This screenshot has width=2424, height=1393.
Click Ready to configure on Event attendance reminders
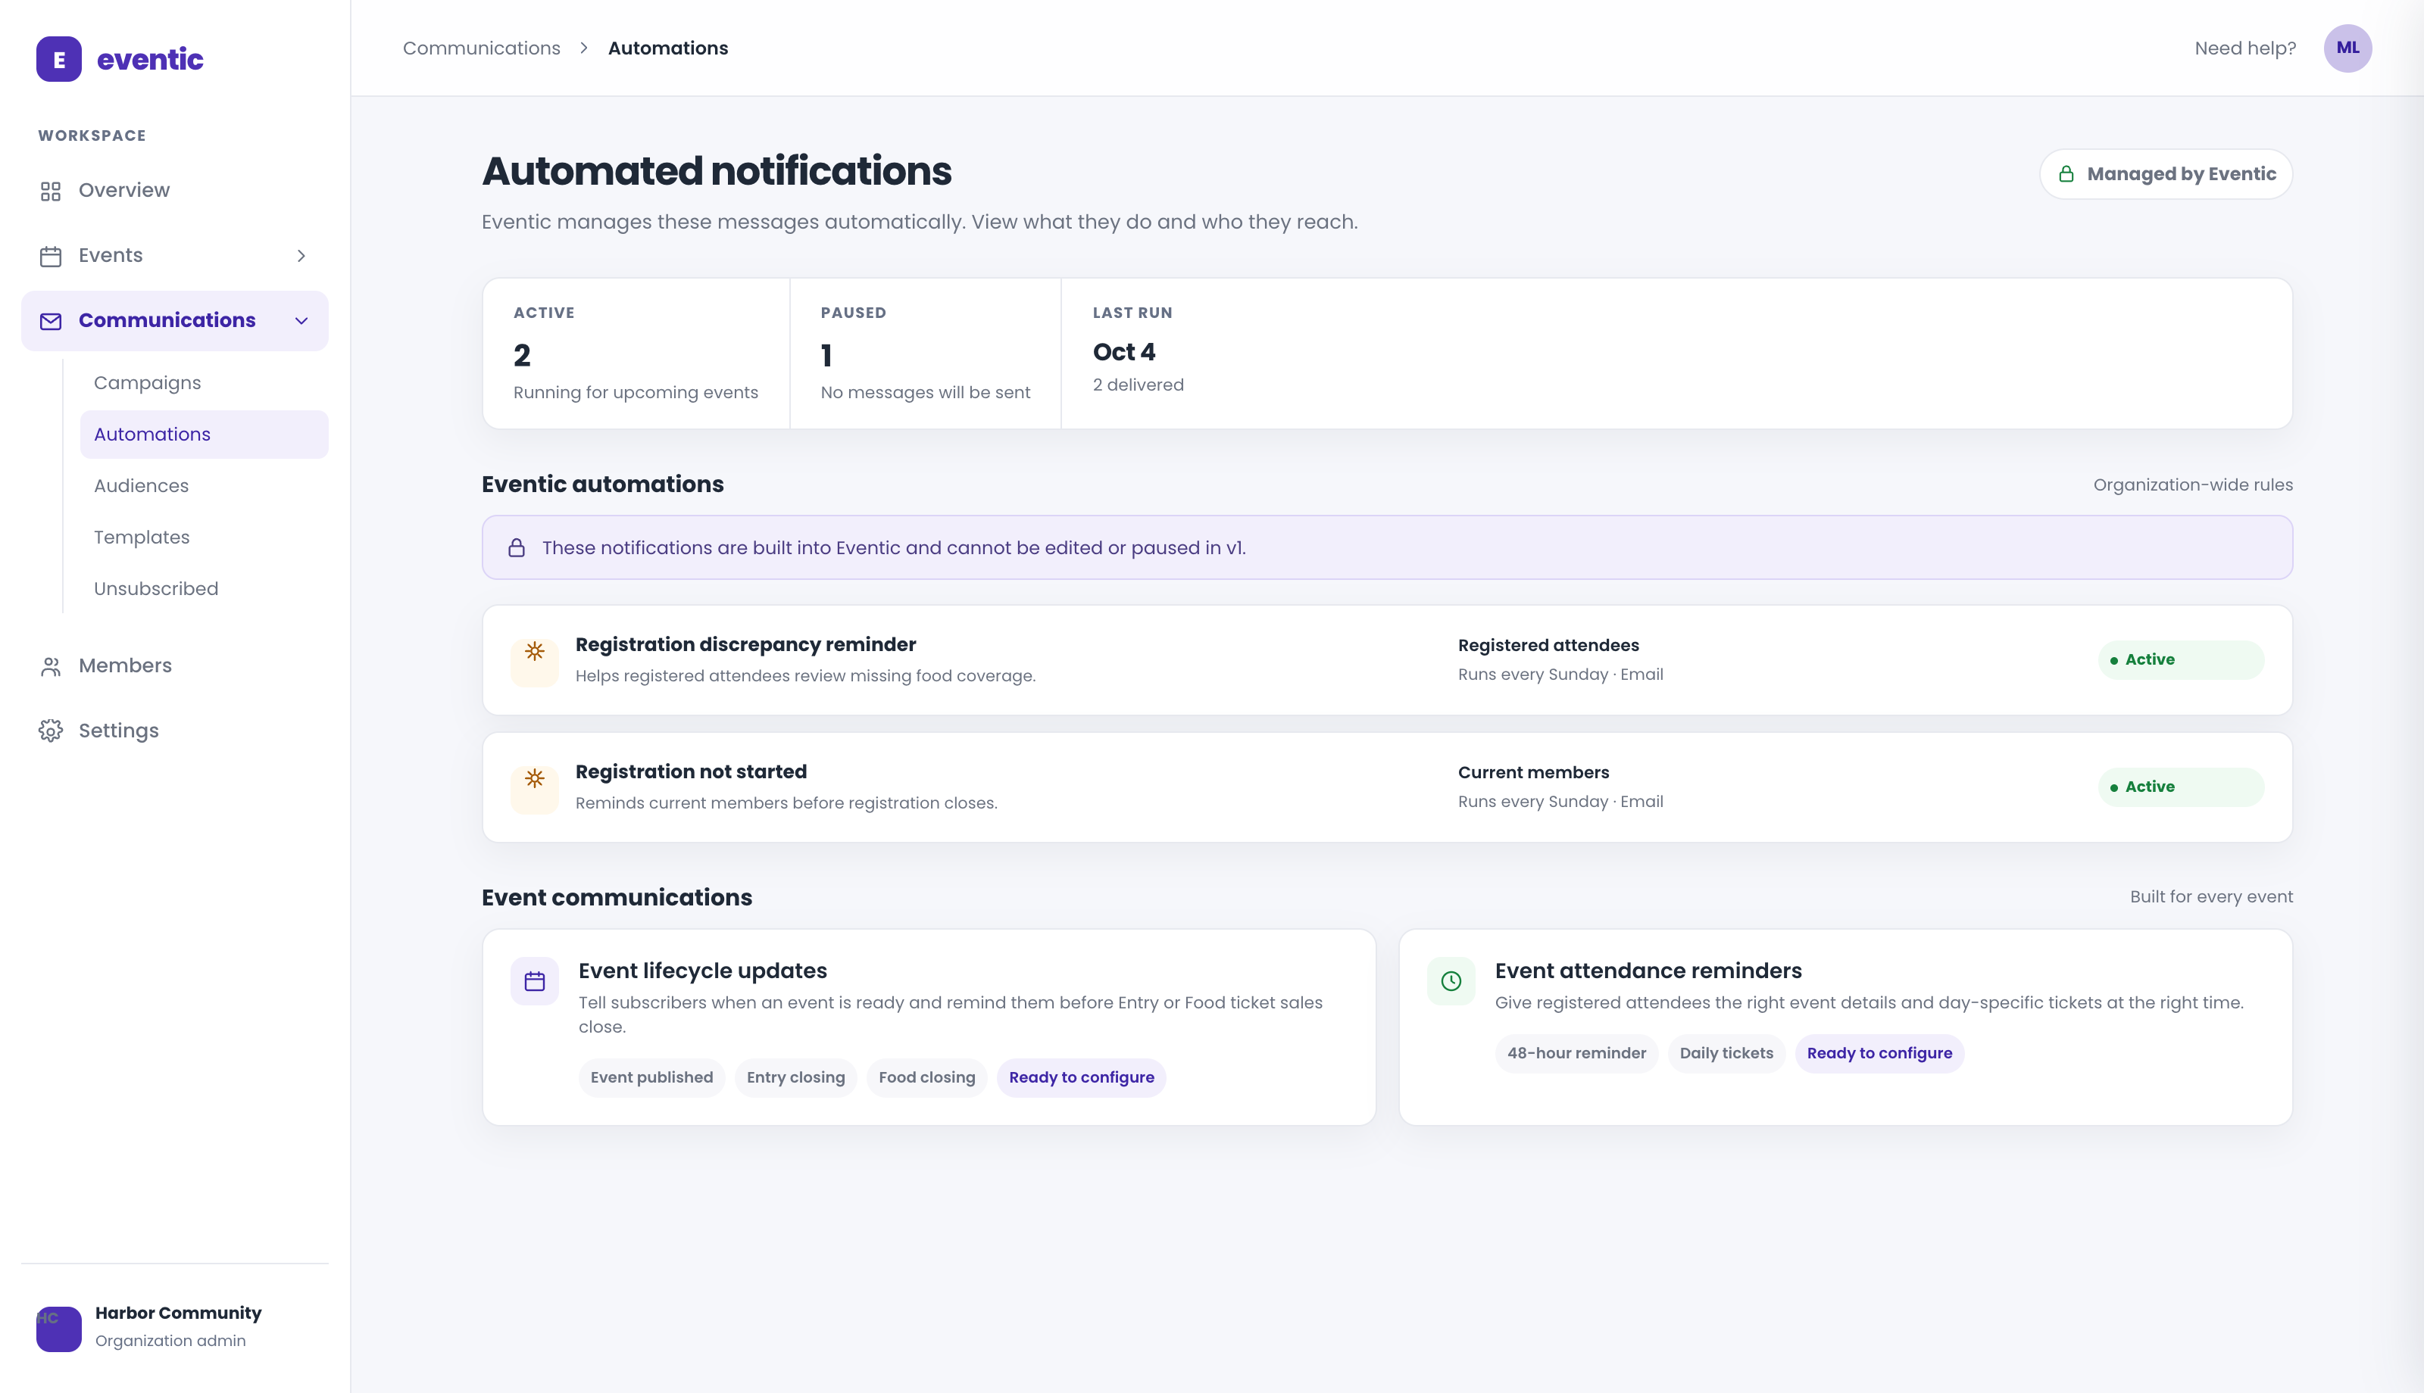tap(1879, 1053)
